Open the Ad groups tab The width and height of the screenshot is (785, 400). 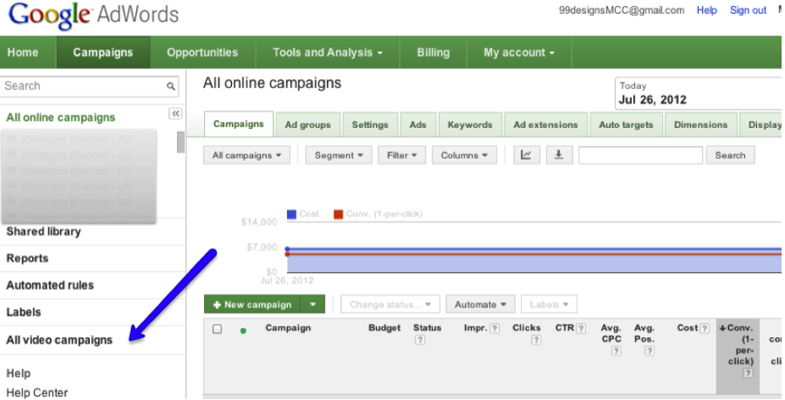[x=308, y=125]
